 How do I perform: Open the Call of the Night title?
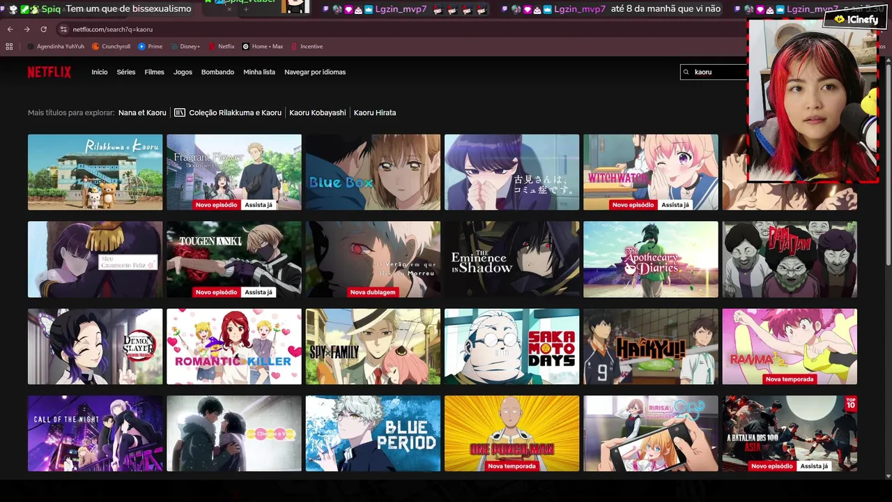(x=95, y=434)
